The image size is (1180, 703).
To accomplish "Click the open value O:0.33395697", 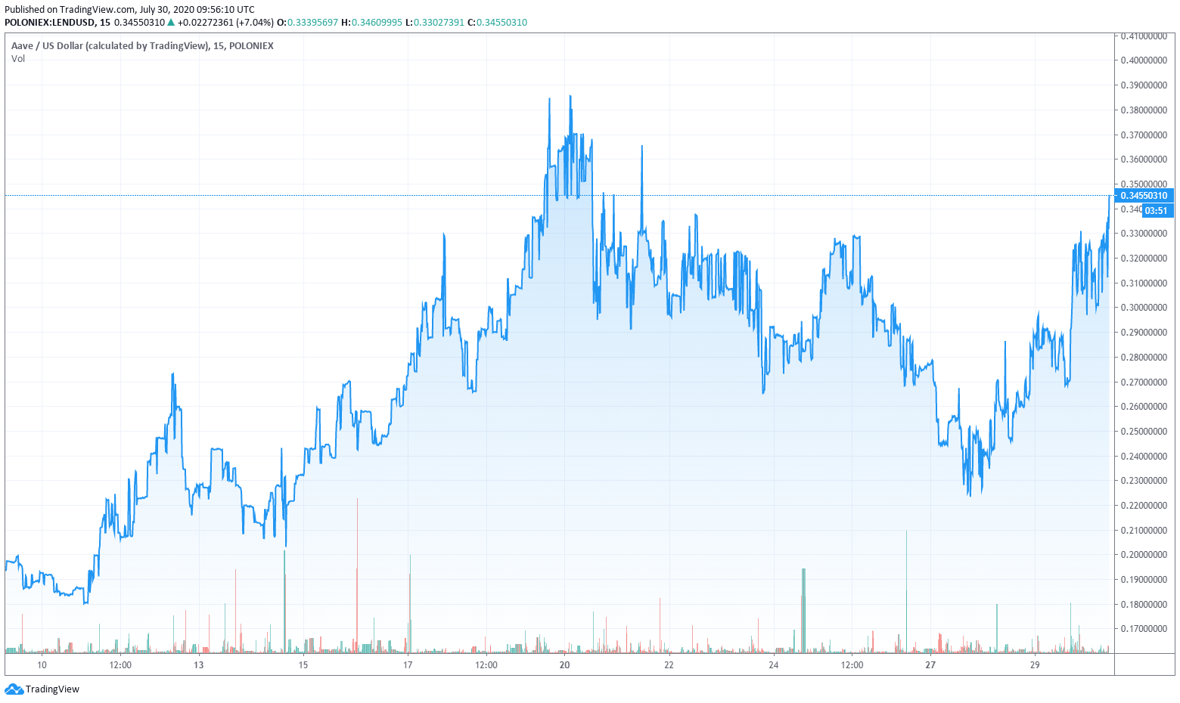I will pyautogui.click(x=307, y=22).
